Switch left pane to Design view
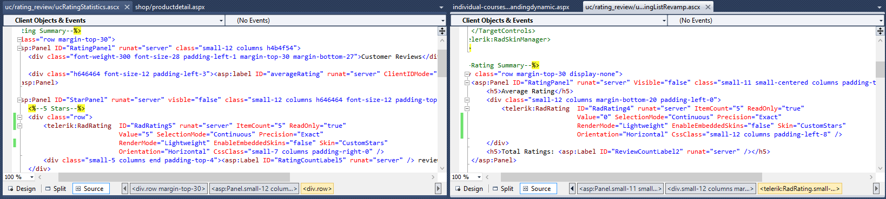Viewport: 886px width, 199px height. click(x=22, y=189)
